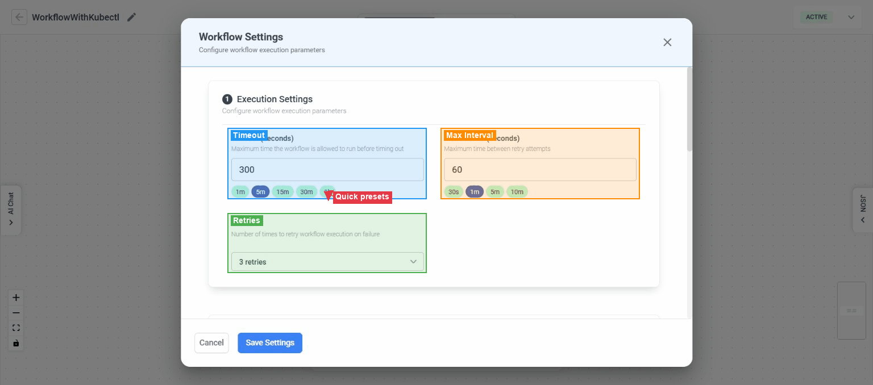The image size is (873, 385).
Task: Zoom in on the workflow canvas
Action: [15, 297]
